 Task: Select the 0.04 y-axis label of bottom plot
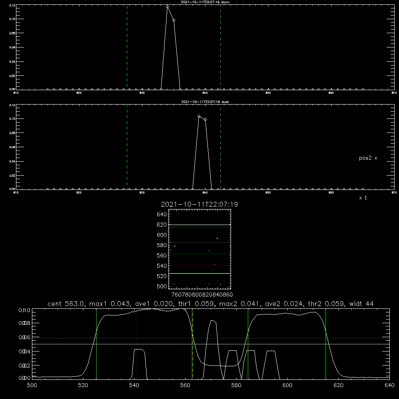coord(24,352)
